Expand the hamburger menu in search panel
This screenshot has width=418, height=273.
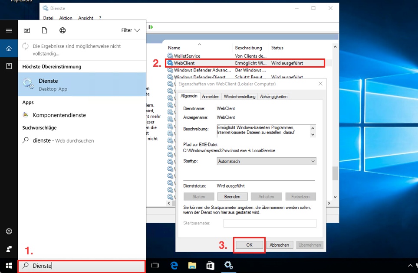click(x=9, y=30)
